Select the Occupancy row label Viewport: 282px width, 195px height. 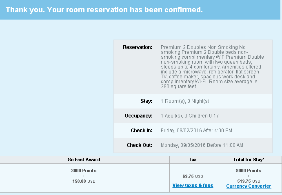(x=138, y=116)
